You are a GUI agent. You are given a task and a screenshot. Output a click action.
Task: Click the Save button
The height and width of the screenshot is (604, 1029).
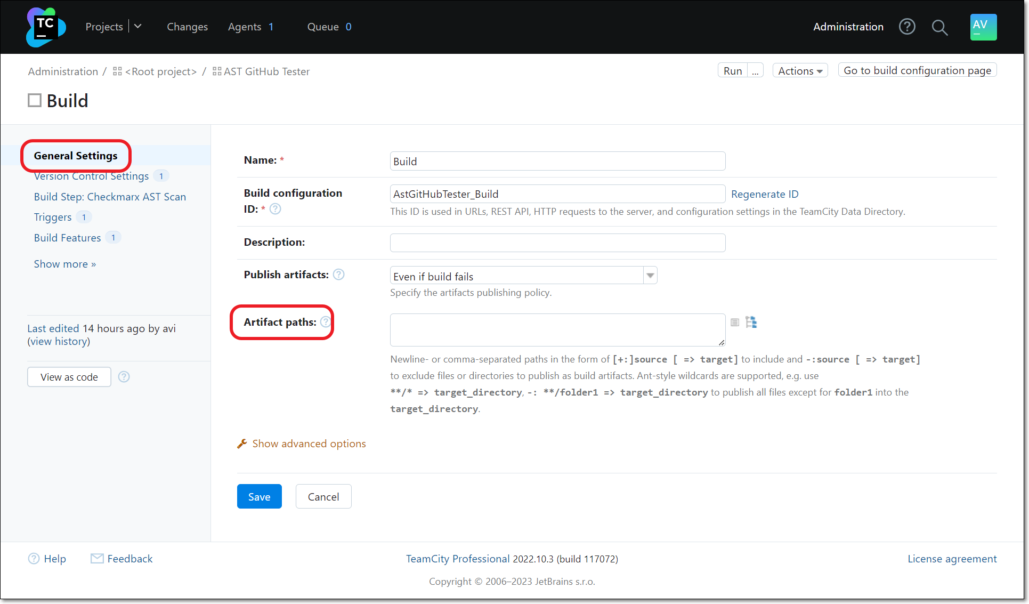(x=260, y=496)
